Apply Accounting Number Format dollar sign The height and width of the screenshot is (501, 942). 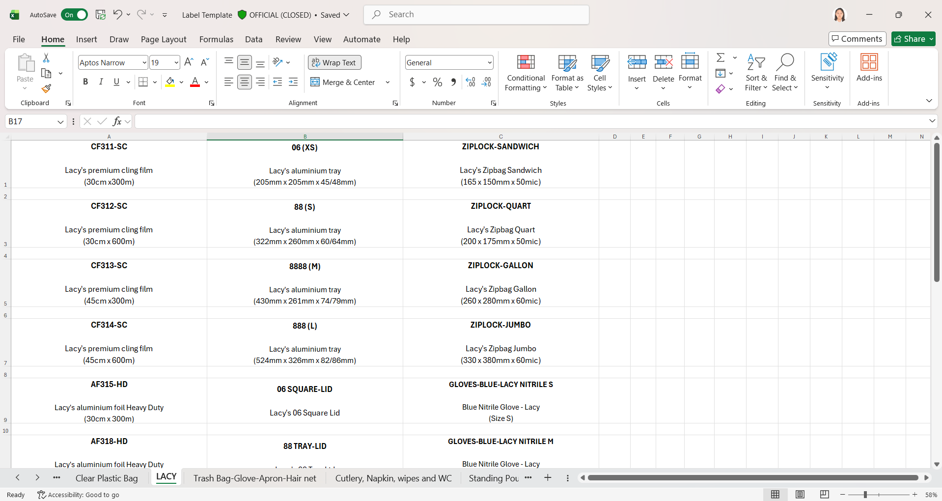coord(412,82)
